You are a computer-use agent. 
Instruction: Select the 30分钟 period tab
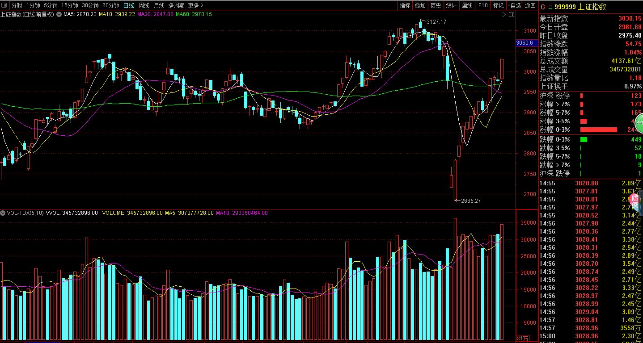tap(90, 5)
